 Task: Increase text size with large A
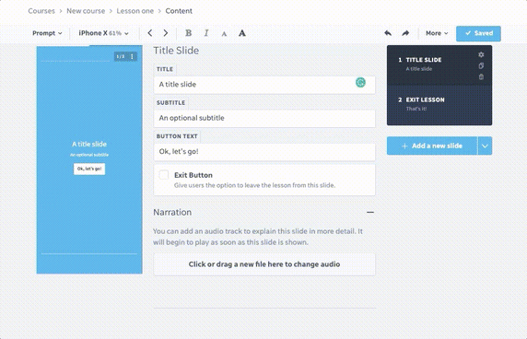(x=242, y=33)
